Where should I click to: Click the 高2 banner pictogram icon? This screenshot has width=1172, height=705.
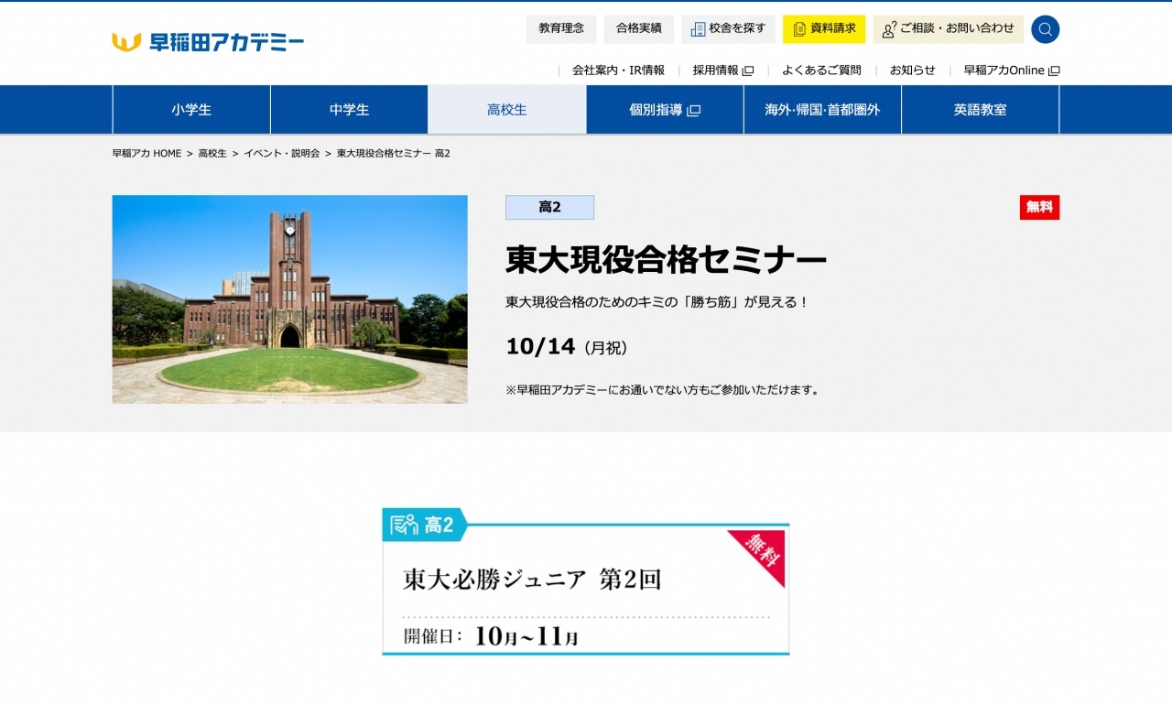tap(404, 525)
